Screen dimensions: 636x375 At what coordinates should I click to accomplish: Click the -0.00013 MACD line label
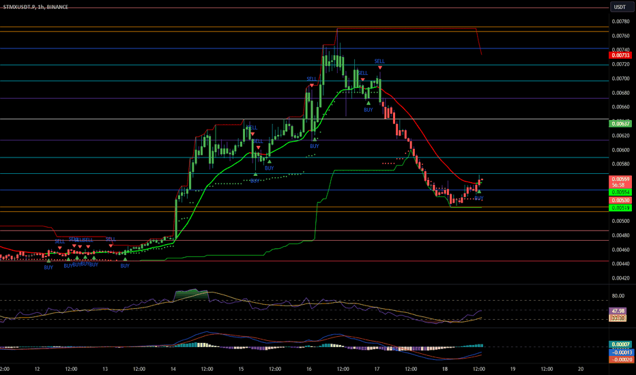pos(620,352)
